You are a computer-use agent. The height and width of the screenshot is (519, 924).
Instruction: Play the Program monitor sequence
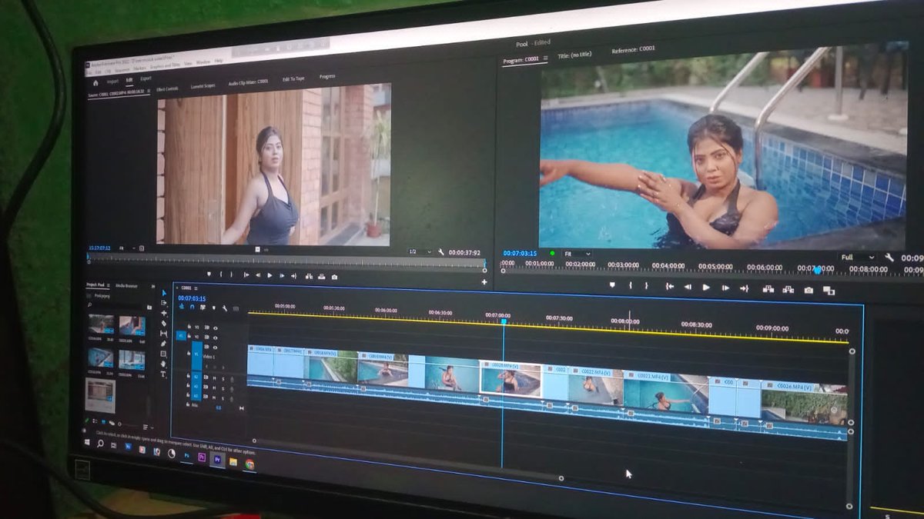click(706, 288)
